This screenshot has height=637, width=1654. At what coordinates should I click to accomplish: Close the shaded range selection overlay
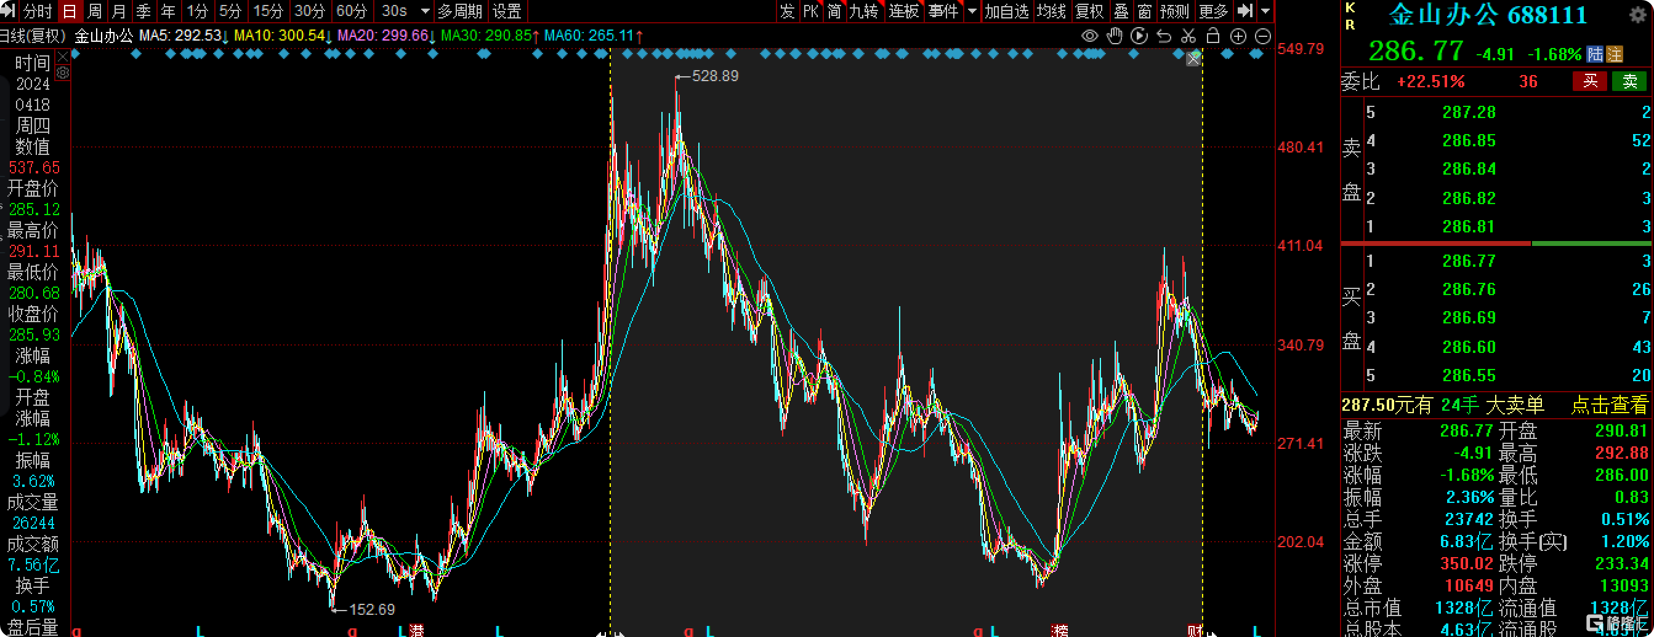point(1193,59)
